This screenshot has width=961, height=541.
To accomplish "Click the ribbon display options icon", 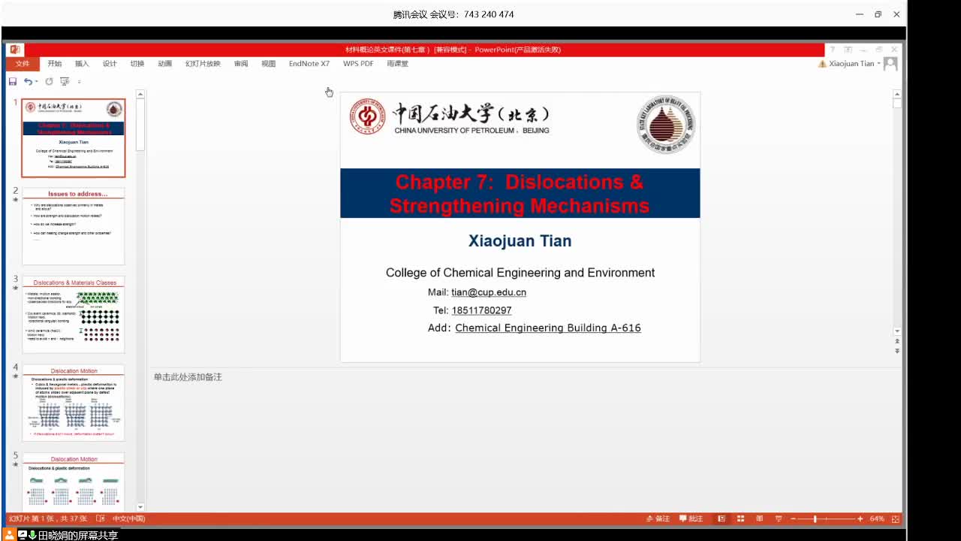I will [x=848, y=50].
